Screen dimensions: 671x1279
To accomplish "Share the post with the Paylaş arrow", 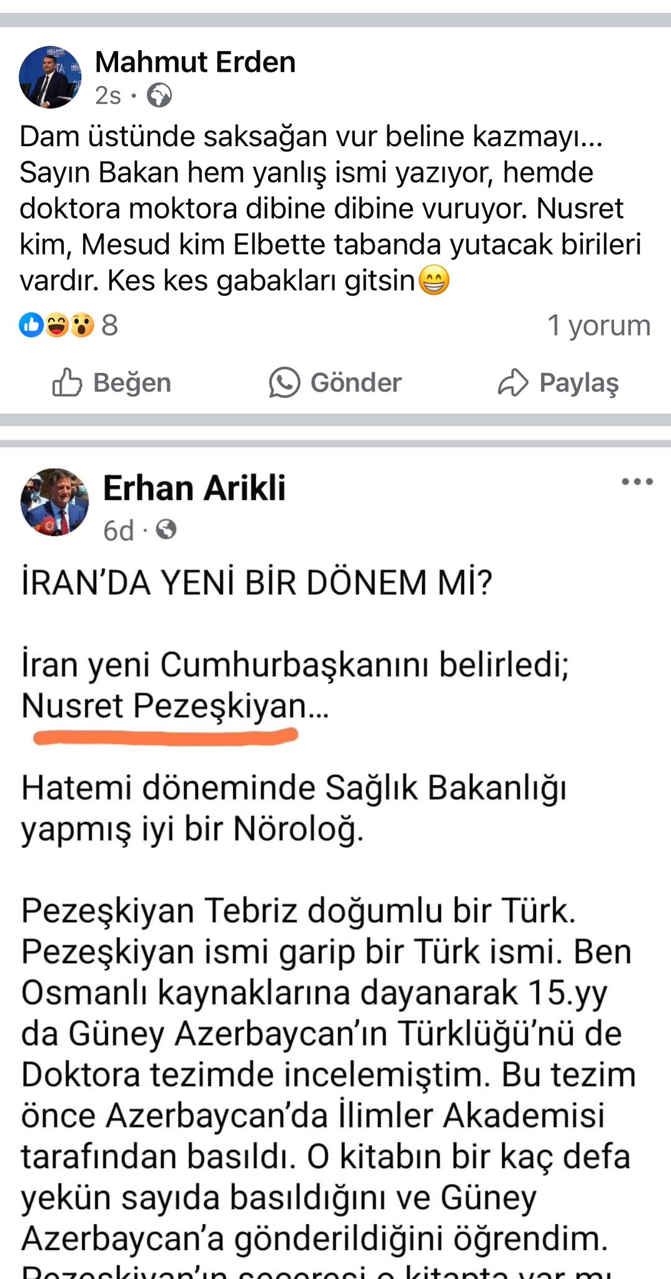I will tap(513, 382).
